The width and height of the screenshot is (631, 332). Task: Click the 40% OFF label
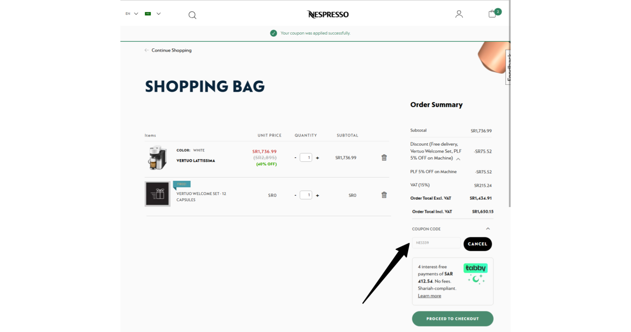[x=267, y=164]
